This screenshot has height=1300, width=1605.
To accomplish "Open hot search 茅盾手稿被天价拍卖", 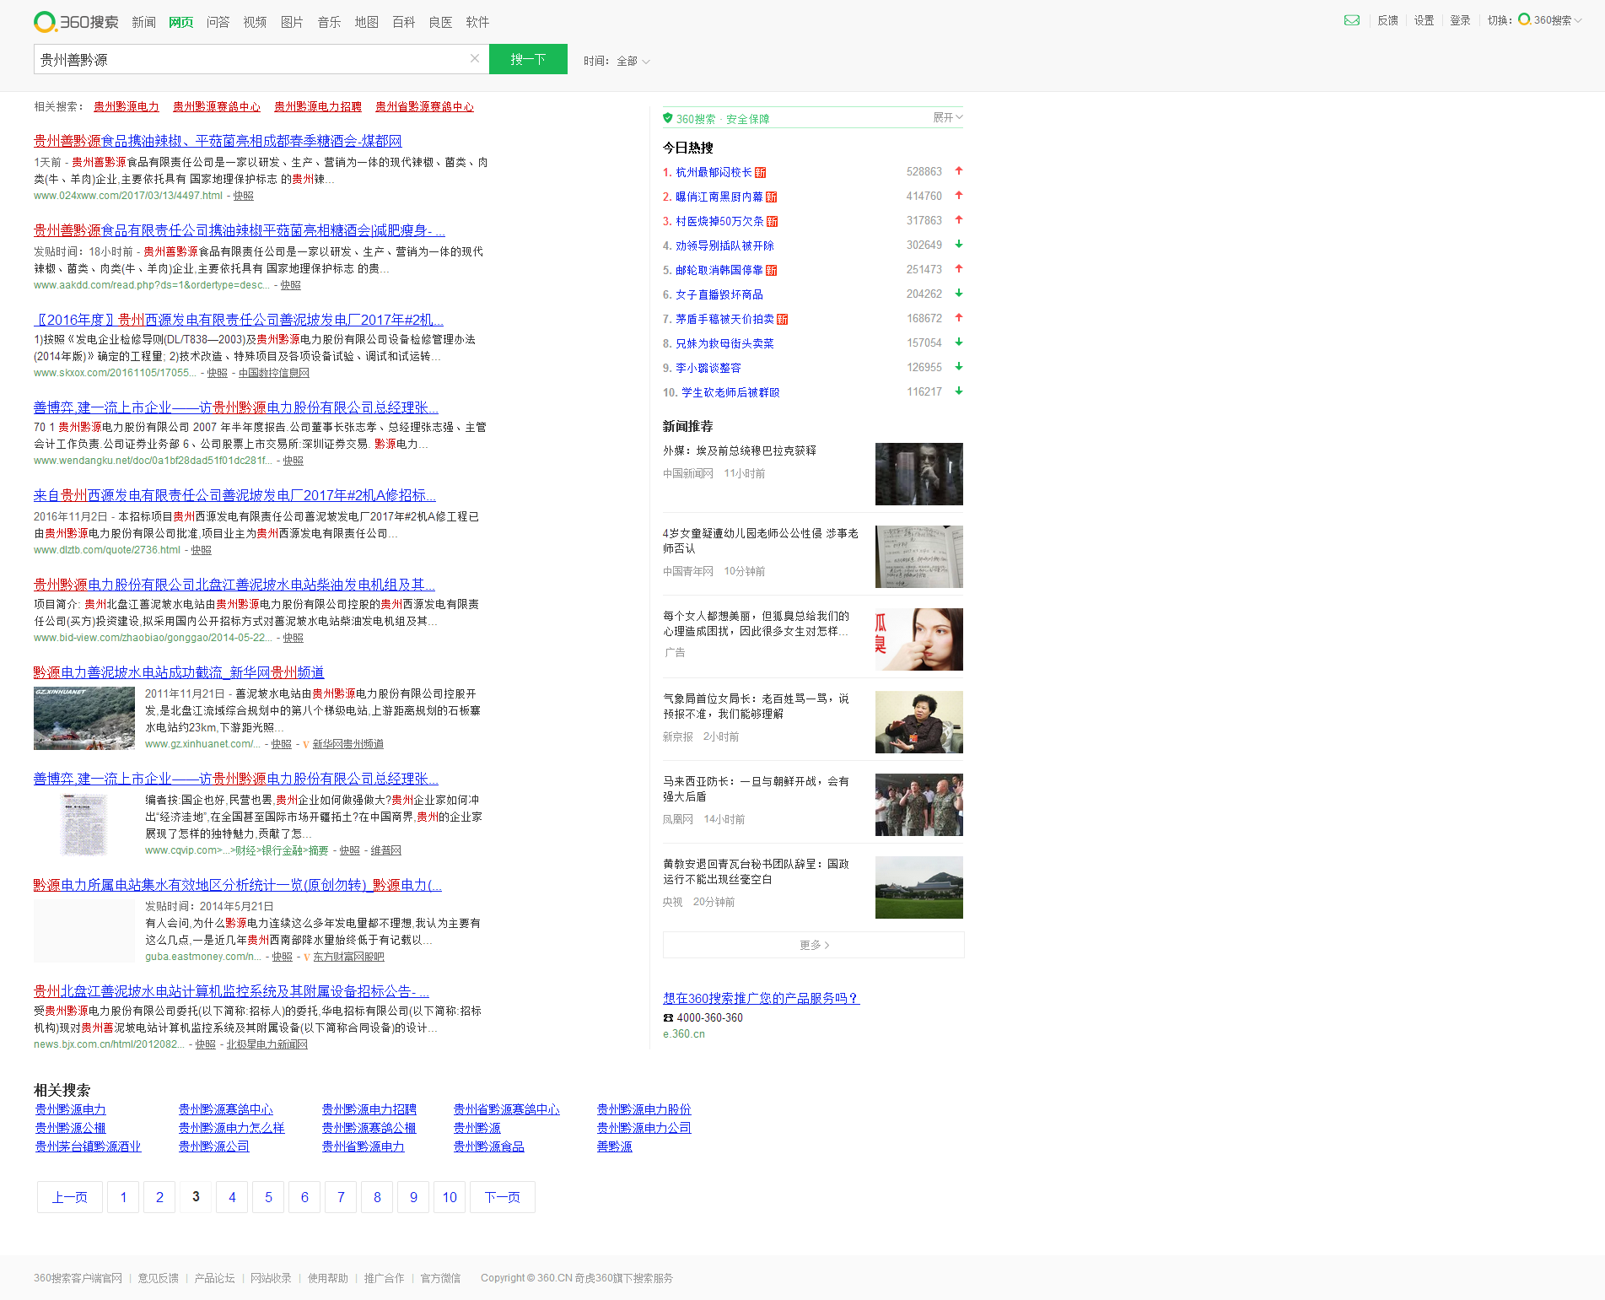I will pyautogui.click(x=724, y=319).
